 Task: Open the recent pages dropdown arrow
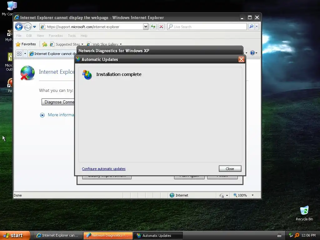34,27
